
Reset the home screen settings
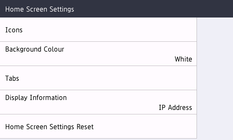[x=98, y=127]
